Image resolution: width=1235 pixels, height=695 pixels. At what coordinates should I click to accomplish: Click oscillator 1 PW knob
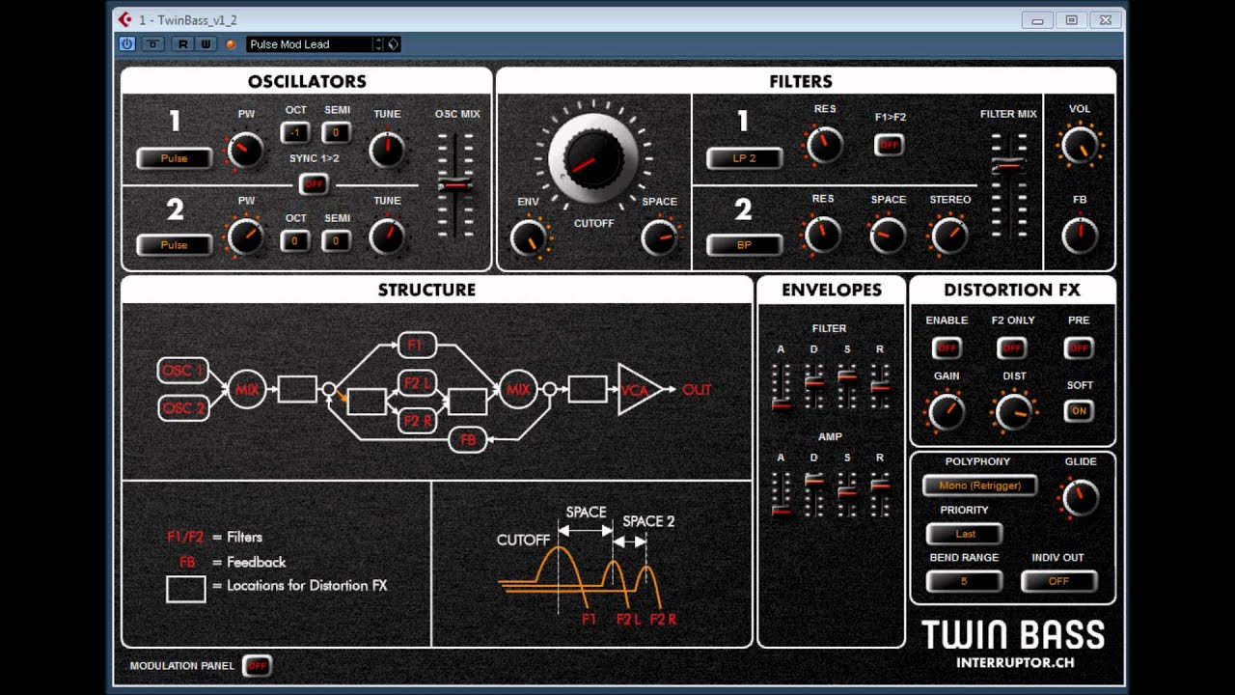click(x=246, y=151)
